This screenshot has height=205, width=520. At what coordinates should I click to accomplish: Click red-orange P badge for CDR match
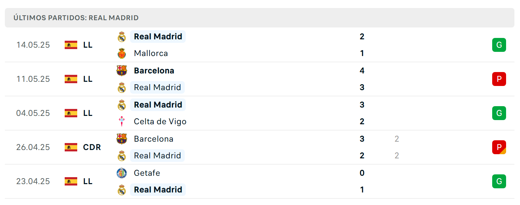pyautogui.click(x=499, y=147)
